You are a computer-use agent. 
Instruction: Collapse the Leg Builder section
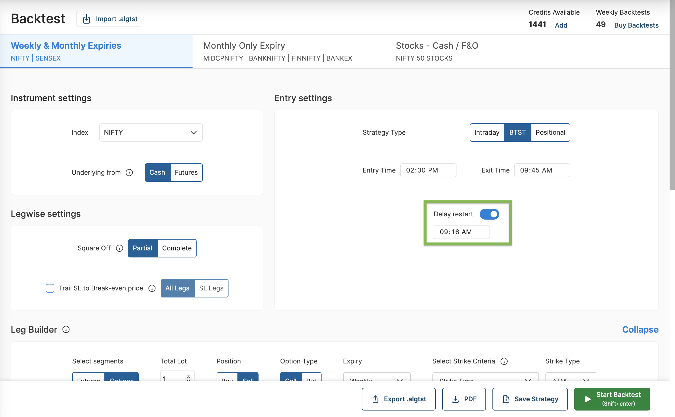pos(640,330)
